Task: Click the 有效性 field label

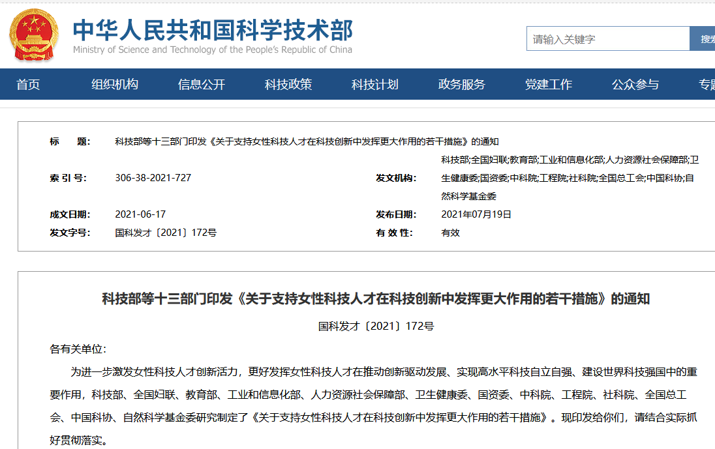Action: point(394,233)
